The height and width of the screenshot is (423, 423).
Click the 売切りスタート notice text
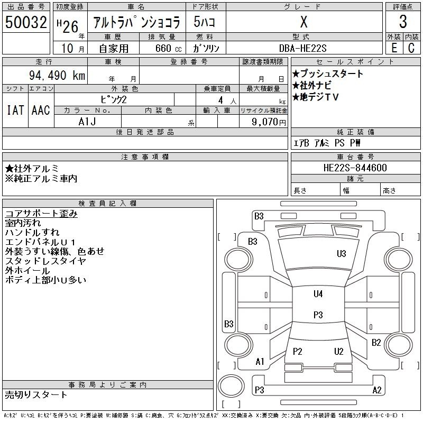[x=36, y=394]
